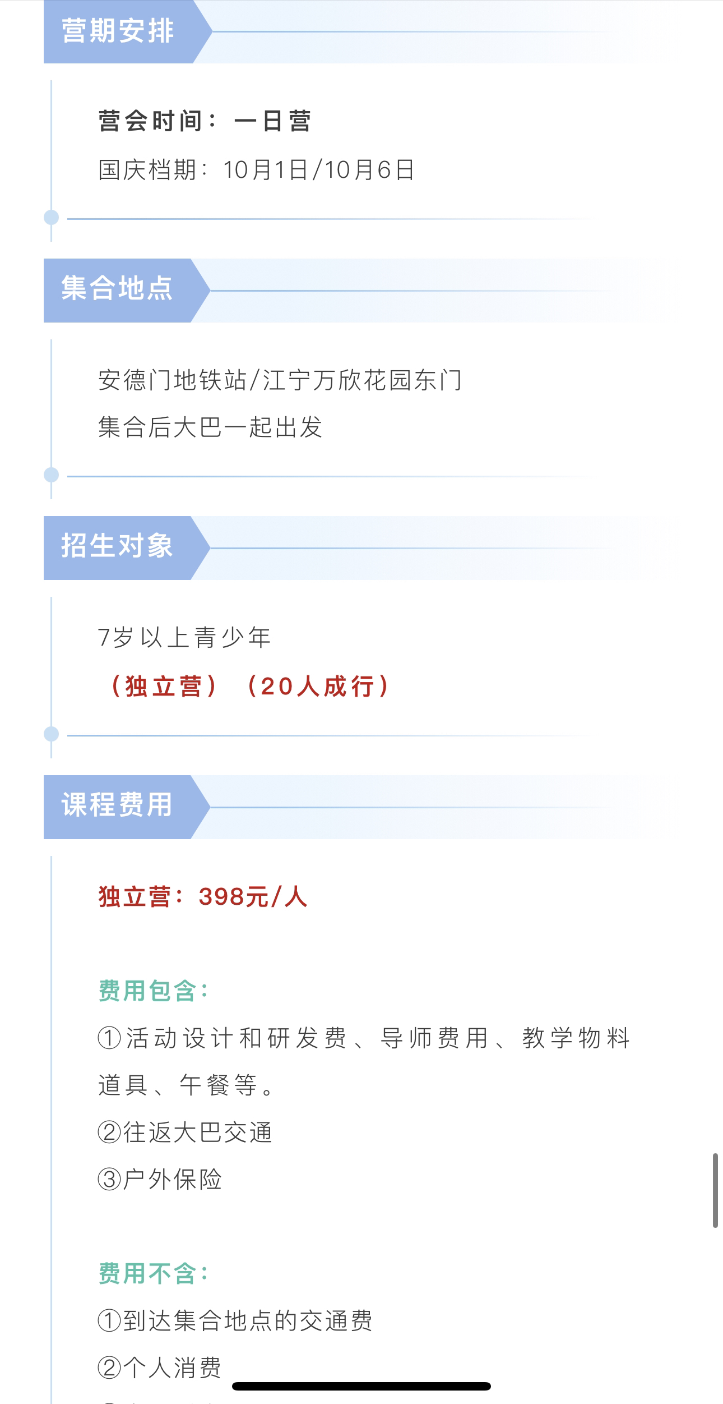Tap the 课程费用 section header
Viewport: 723px width, 1404px height.
[117, 805]
